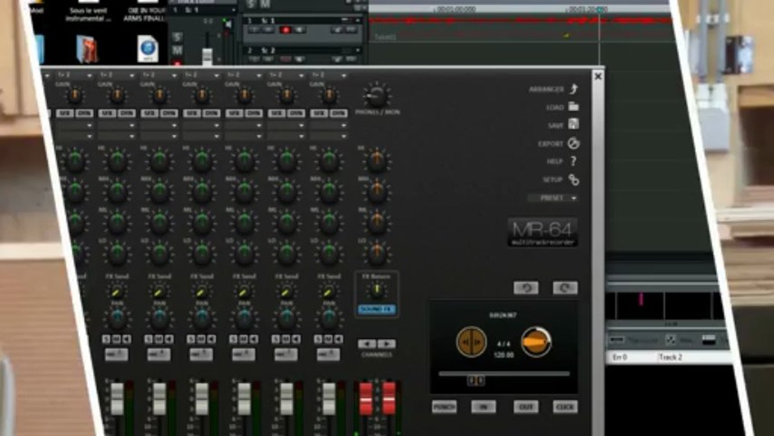
Task: Open the Arranger view icon
Action: point(573,89)
